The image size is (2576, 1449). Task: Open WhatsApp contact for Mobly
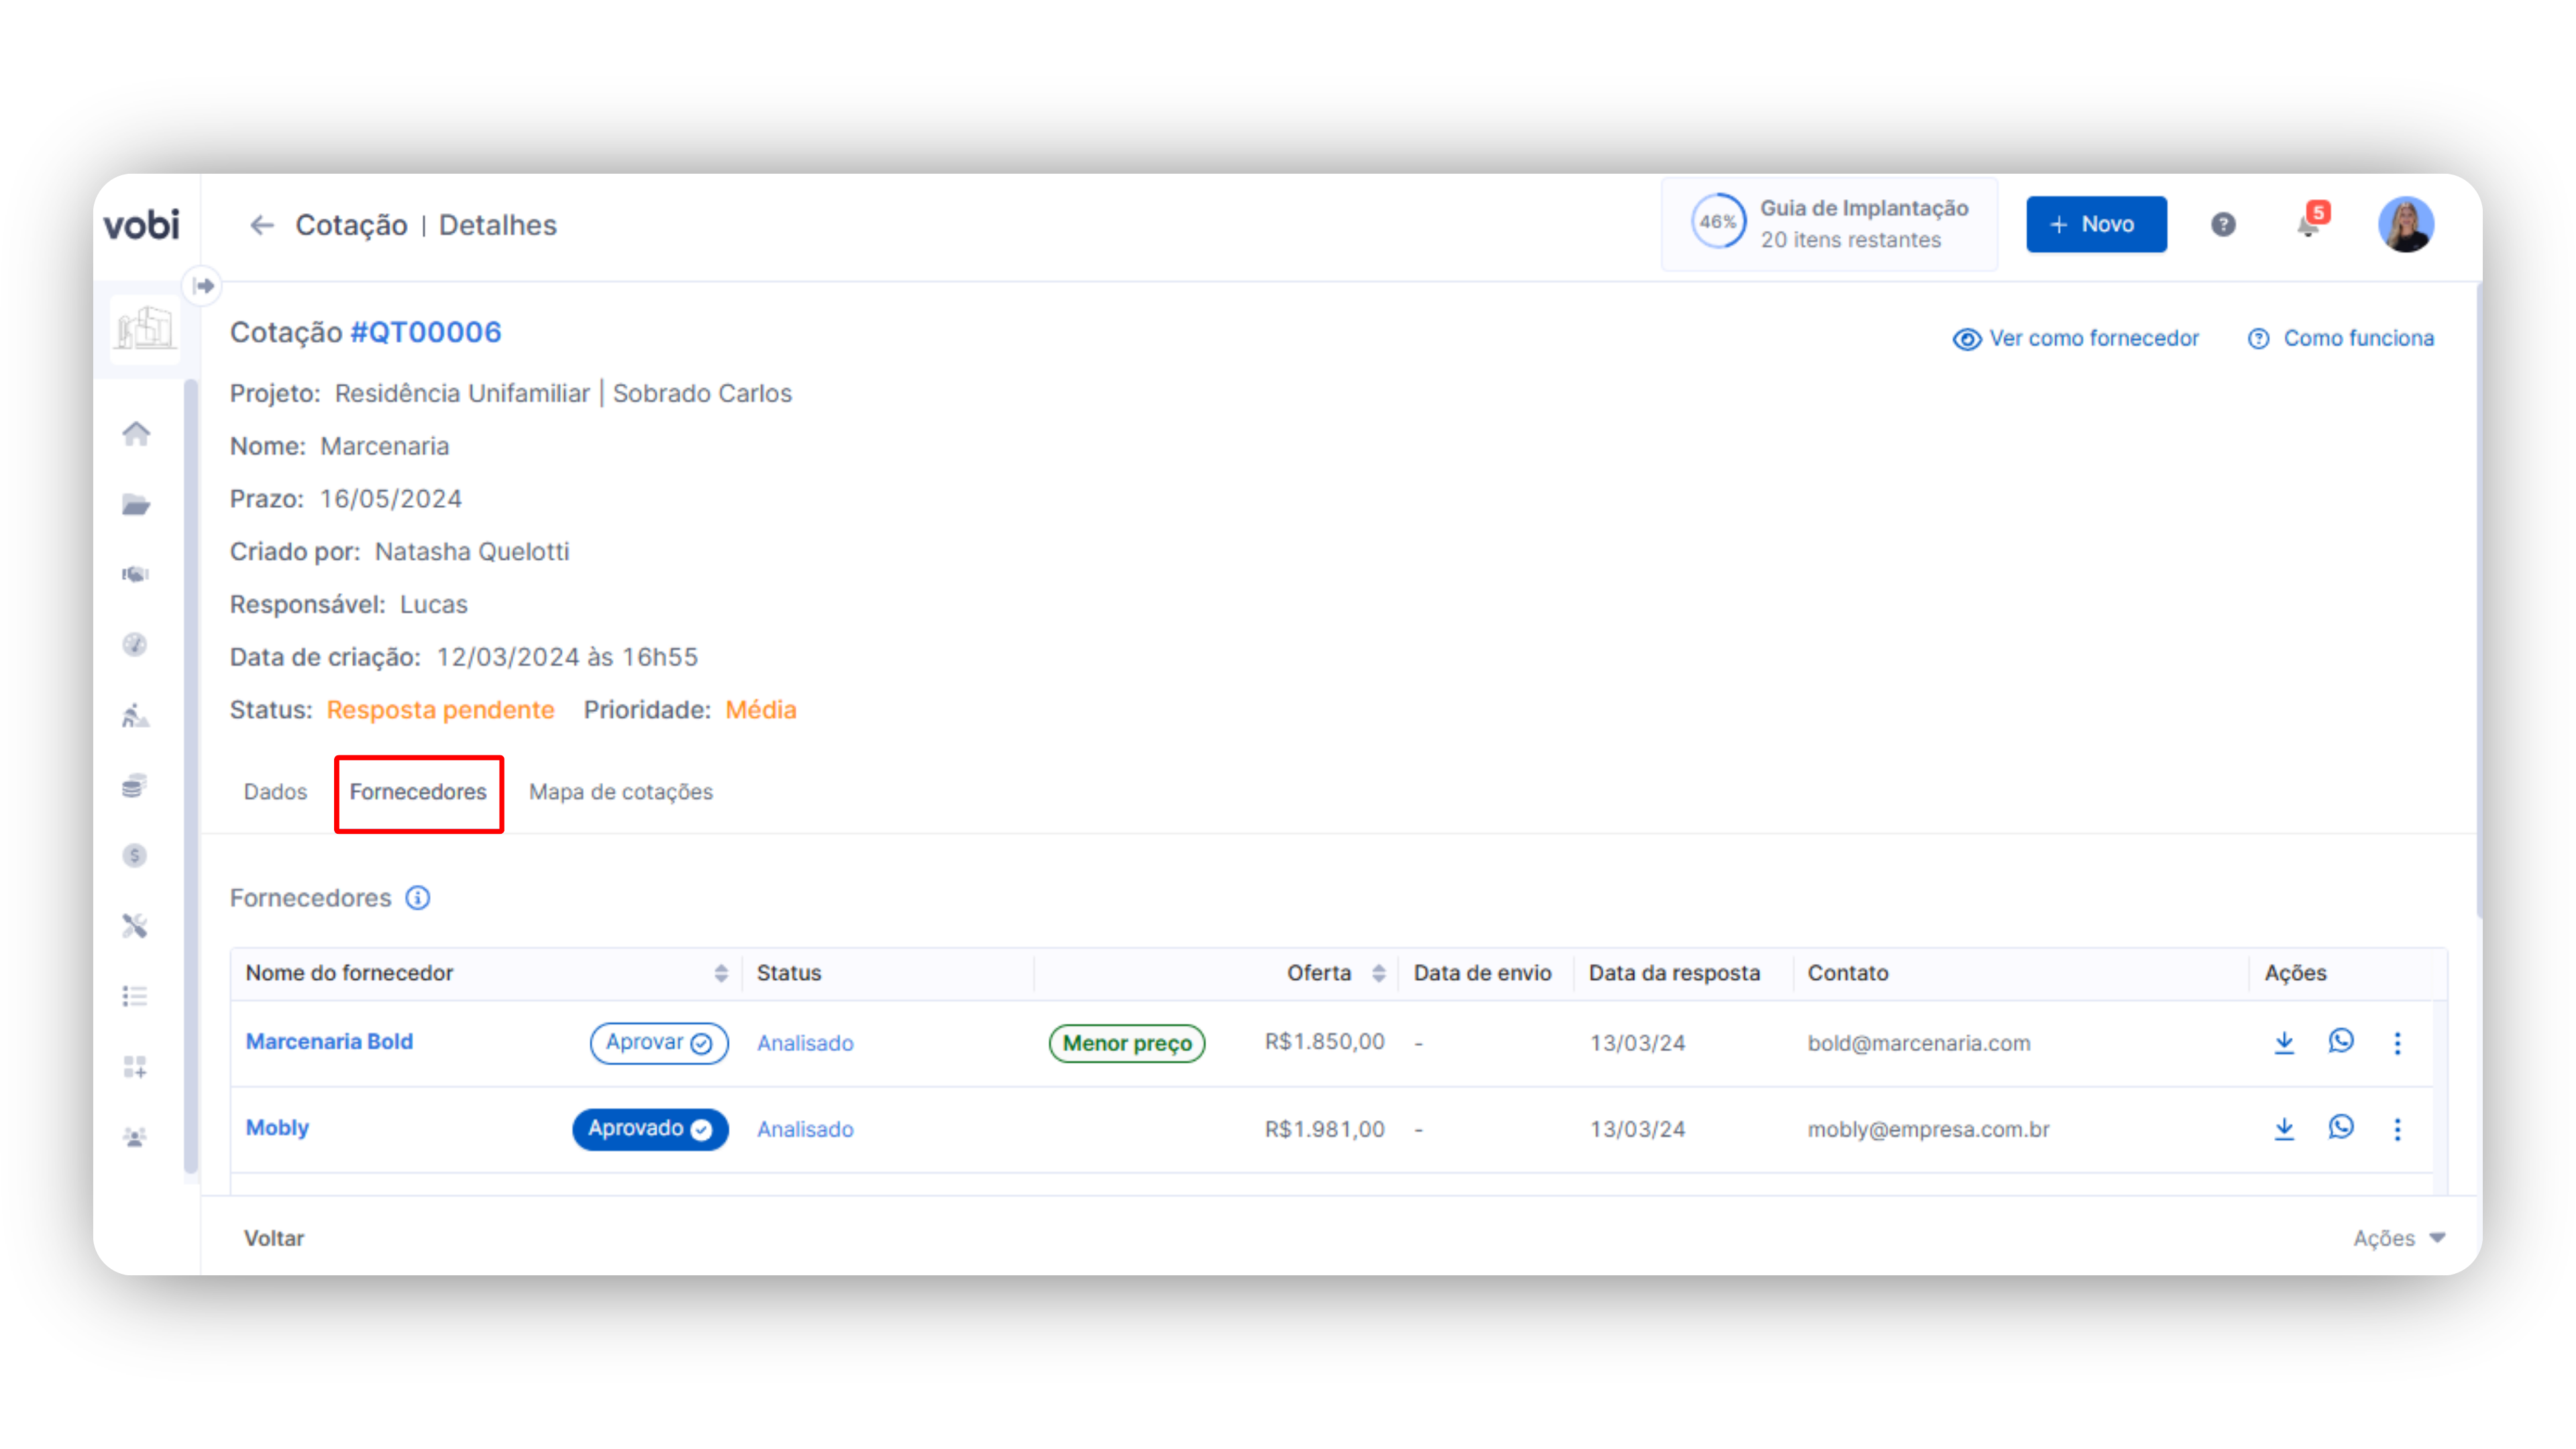point(2341,1128)
